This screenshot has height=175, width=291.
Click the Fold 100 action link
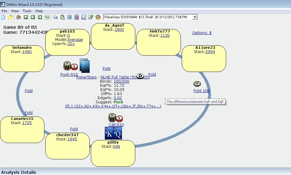202,91
